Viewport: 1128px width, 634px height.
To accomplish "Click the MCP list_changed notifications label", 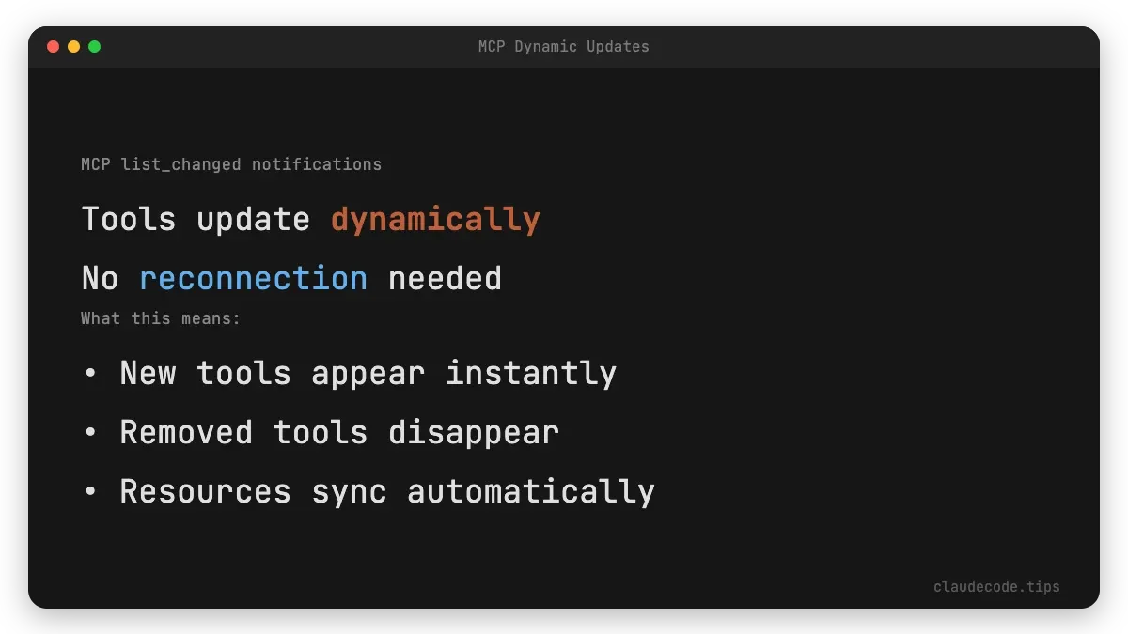I will pos(231,163).
